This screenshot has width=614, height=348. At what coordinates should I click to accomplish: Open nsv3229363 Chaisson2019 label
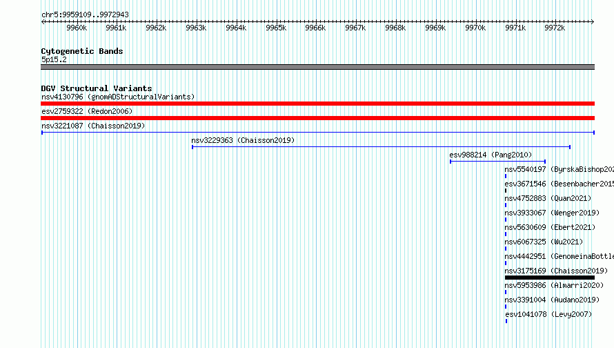pyautogui.click(x=243, y=140)
